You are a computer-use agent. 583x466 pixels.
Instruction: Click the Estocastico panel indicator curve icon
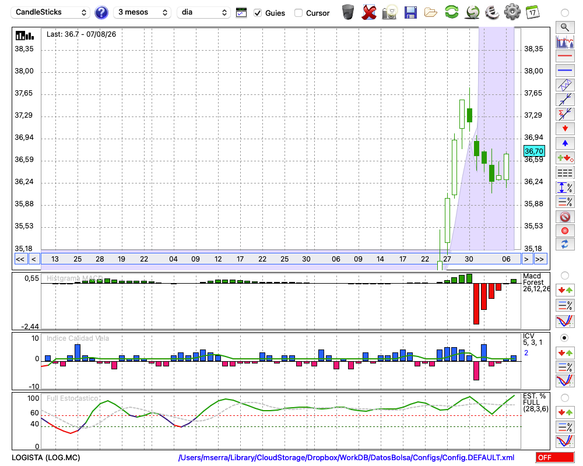tap(565, 442)
